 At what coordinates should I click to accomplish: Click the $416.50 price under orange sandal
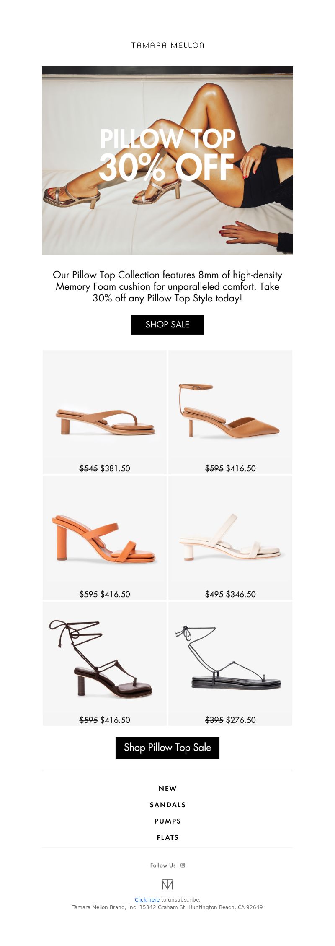tap(115, 594)
